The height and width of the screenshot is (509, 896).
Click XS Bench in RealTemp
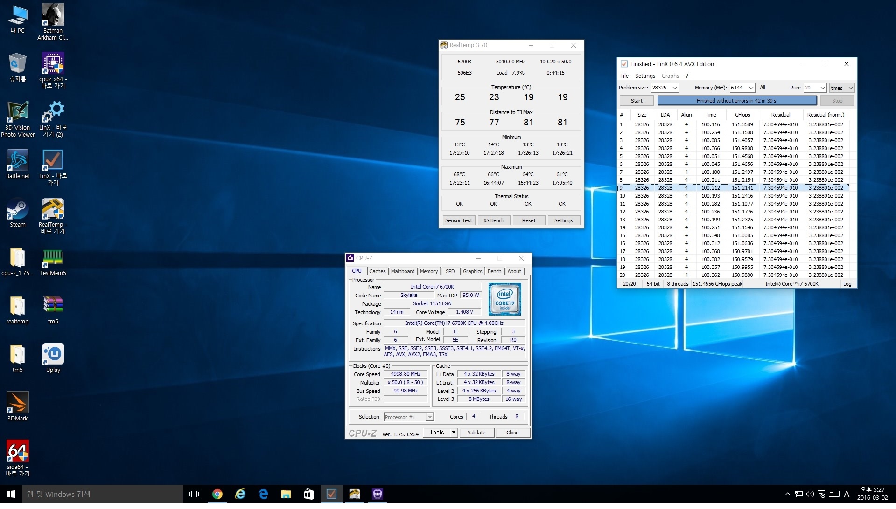[x=494, y=220]
